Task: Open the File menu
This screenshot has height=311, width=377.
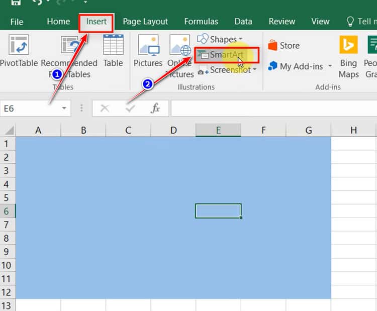Action: click(x=17, y=22)
